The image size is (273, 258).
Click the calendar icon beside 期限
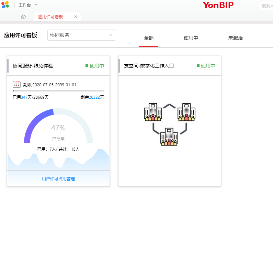click(x=16, y=85)
